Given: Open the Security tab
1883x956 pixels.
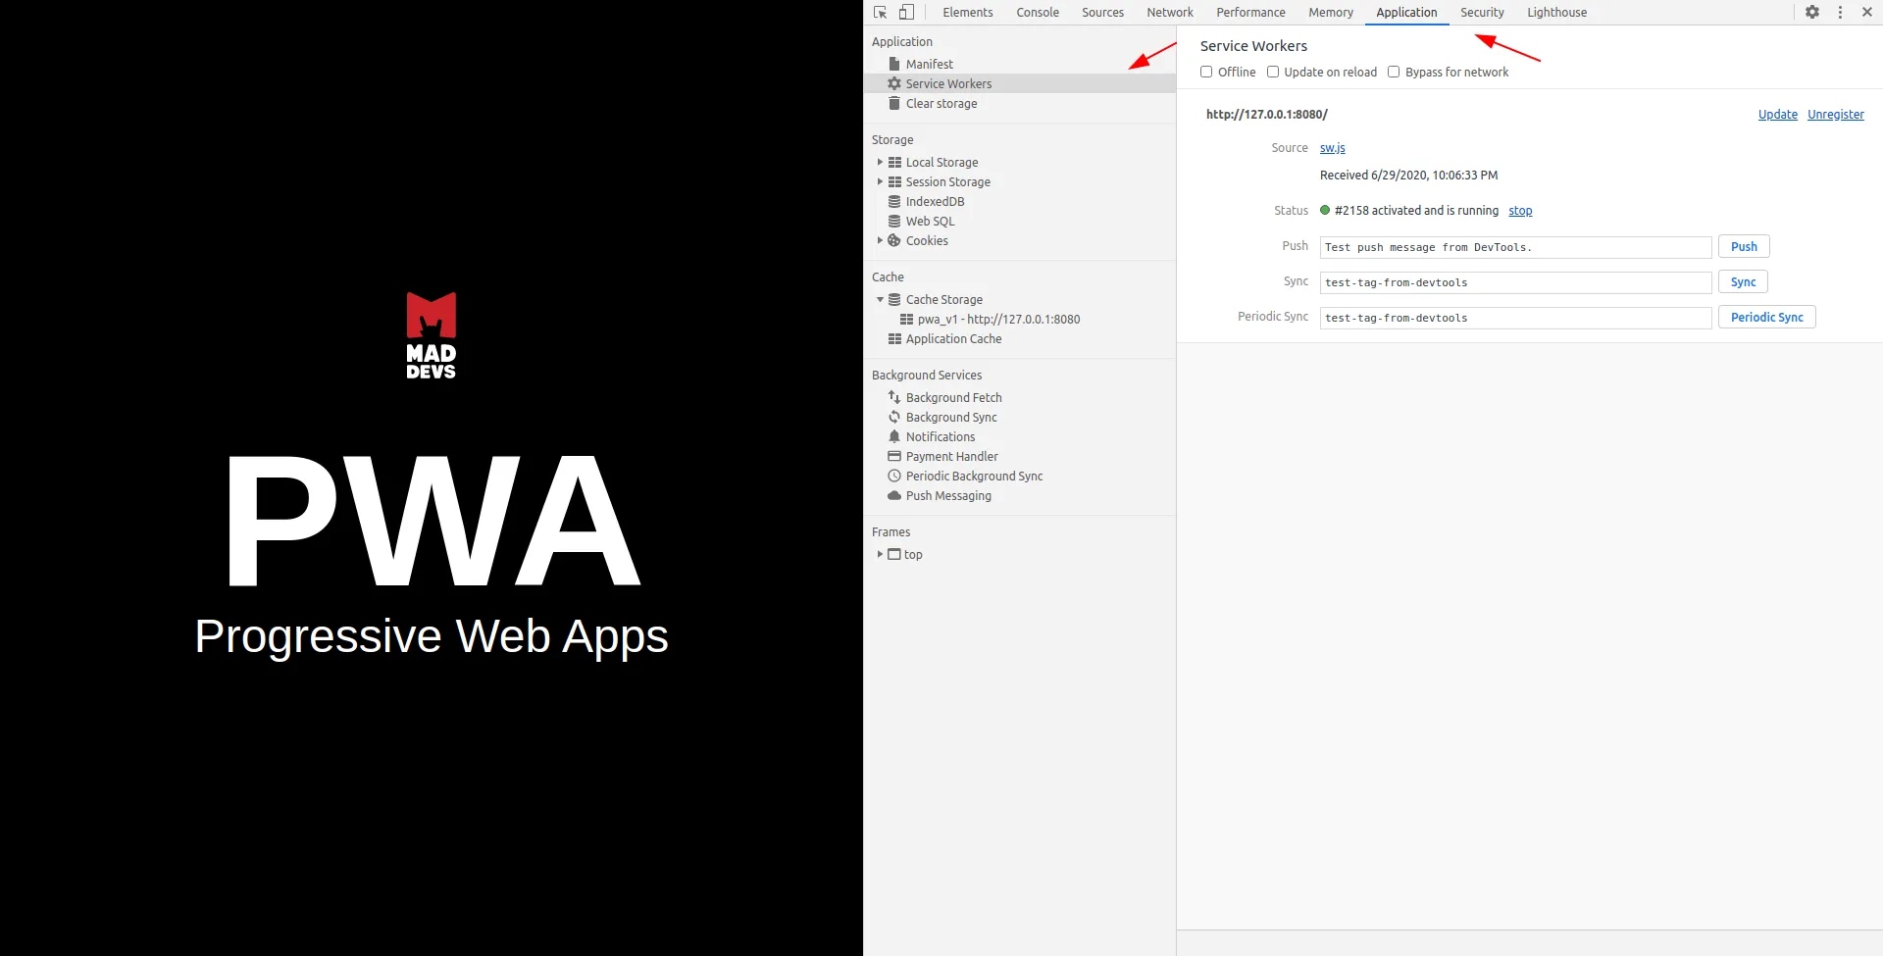Looking at the screenshot, I should tap(1482, 13).
